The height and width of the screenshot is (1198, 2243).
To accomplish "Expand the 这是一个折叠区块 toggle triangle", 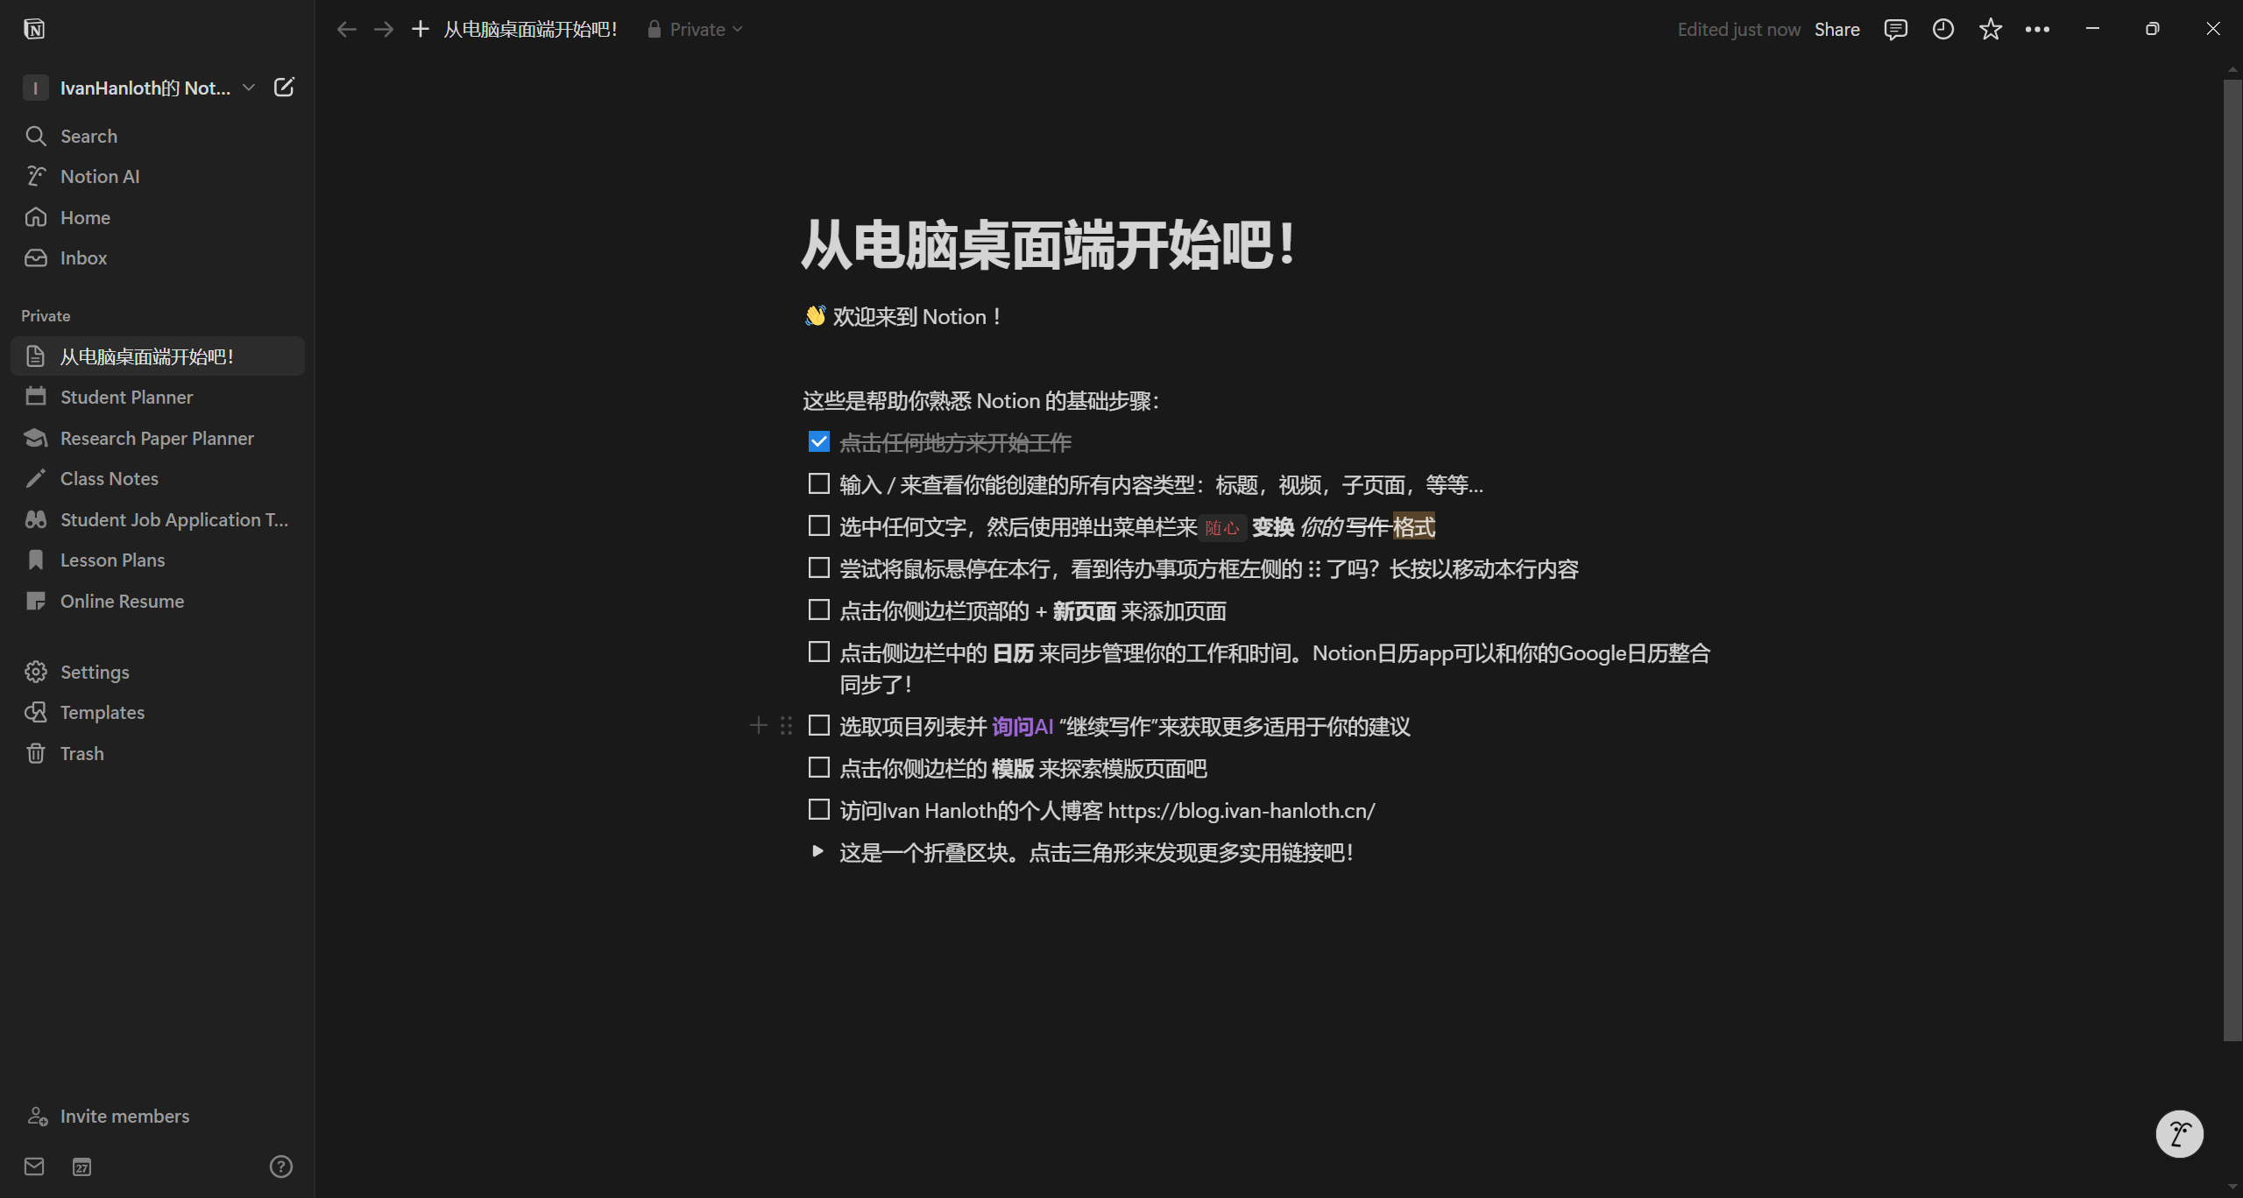I will pyautogui.click(x=817, y=851).
